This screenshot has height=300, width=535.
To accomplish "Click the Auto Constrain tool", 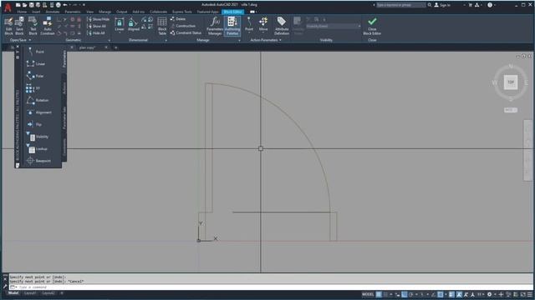I will pos(48,26).
